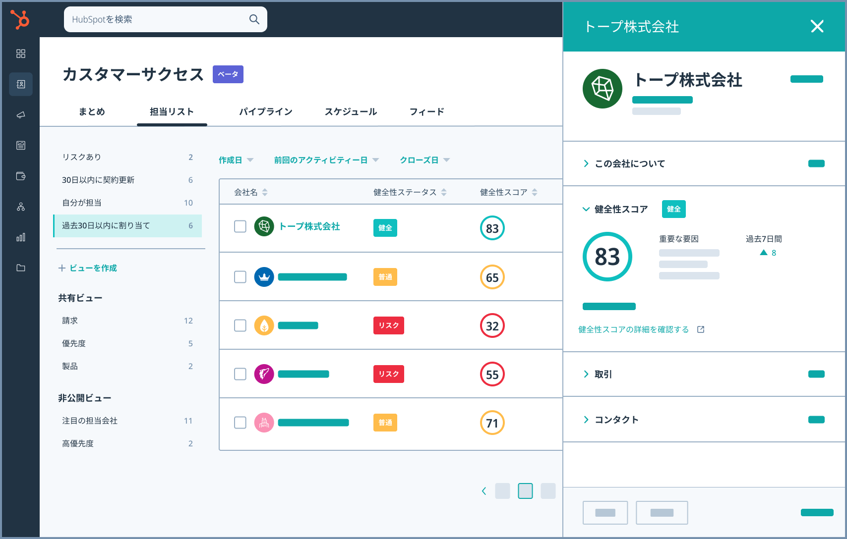847x539 pixels.
Task: Check the トープ株式会社 row checkbox
Action: click(x=240, y=226)
